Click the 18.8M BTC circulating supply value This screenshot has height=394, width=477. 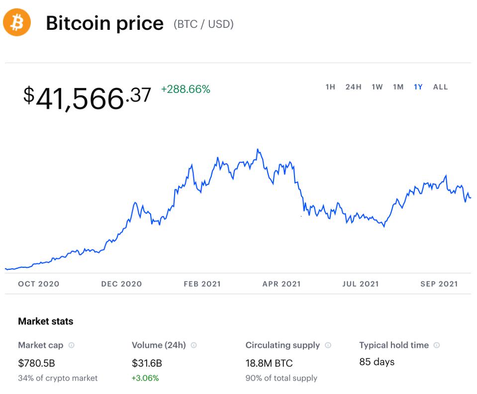click(269, 363)
